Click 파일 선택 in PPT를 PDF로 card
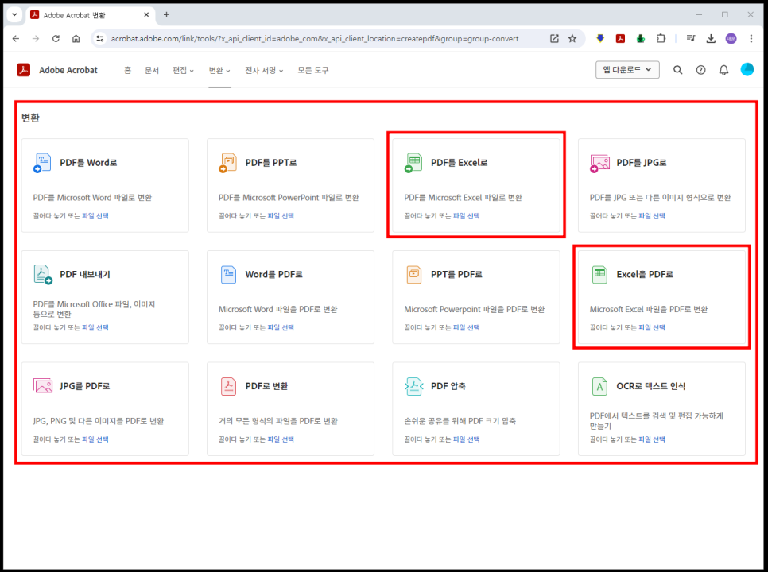This screenshot has width=768, height=572. 466,327
